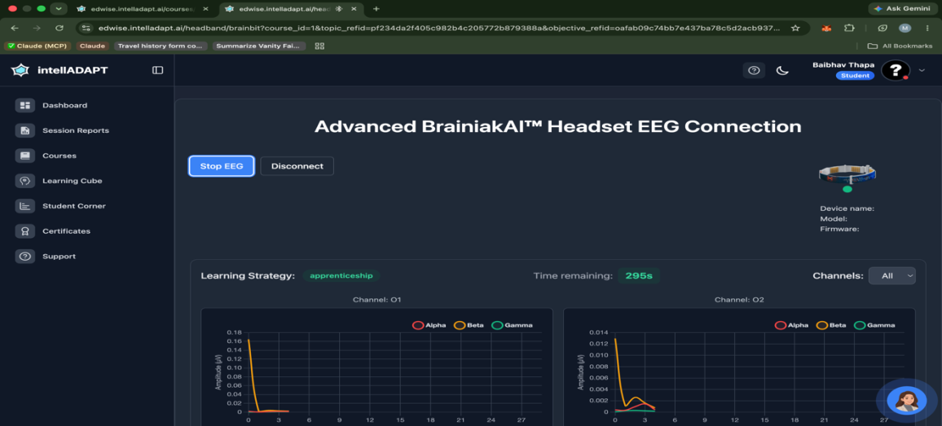
Task: Toggle Alpha series in channel O1 legend
Action: (x=429, y=325)
